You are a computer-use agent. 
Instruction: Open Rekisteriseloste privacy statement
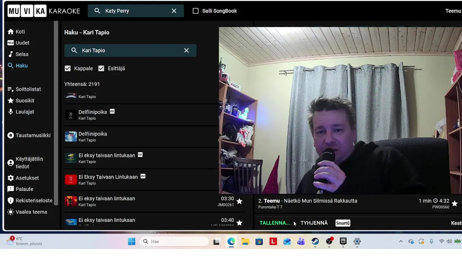tap(30, 201)
